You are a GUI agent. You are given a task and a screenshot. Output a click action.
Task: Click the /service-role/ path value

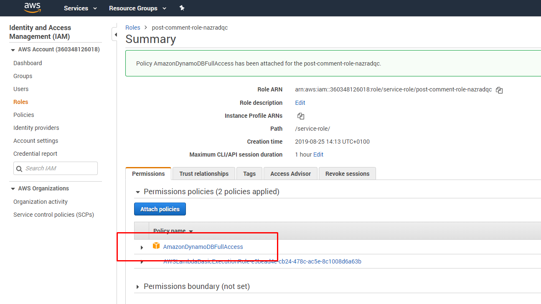(x=312, y=129)
